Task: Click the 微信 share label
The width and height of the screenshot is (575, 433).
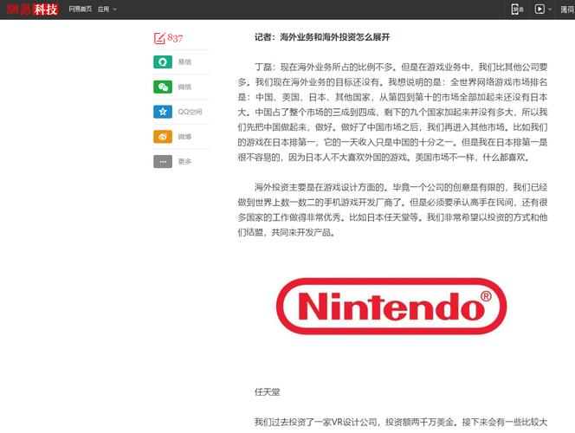Action: coord(184,87)
